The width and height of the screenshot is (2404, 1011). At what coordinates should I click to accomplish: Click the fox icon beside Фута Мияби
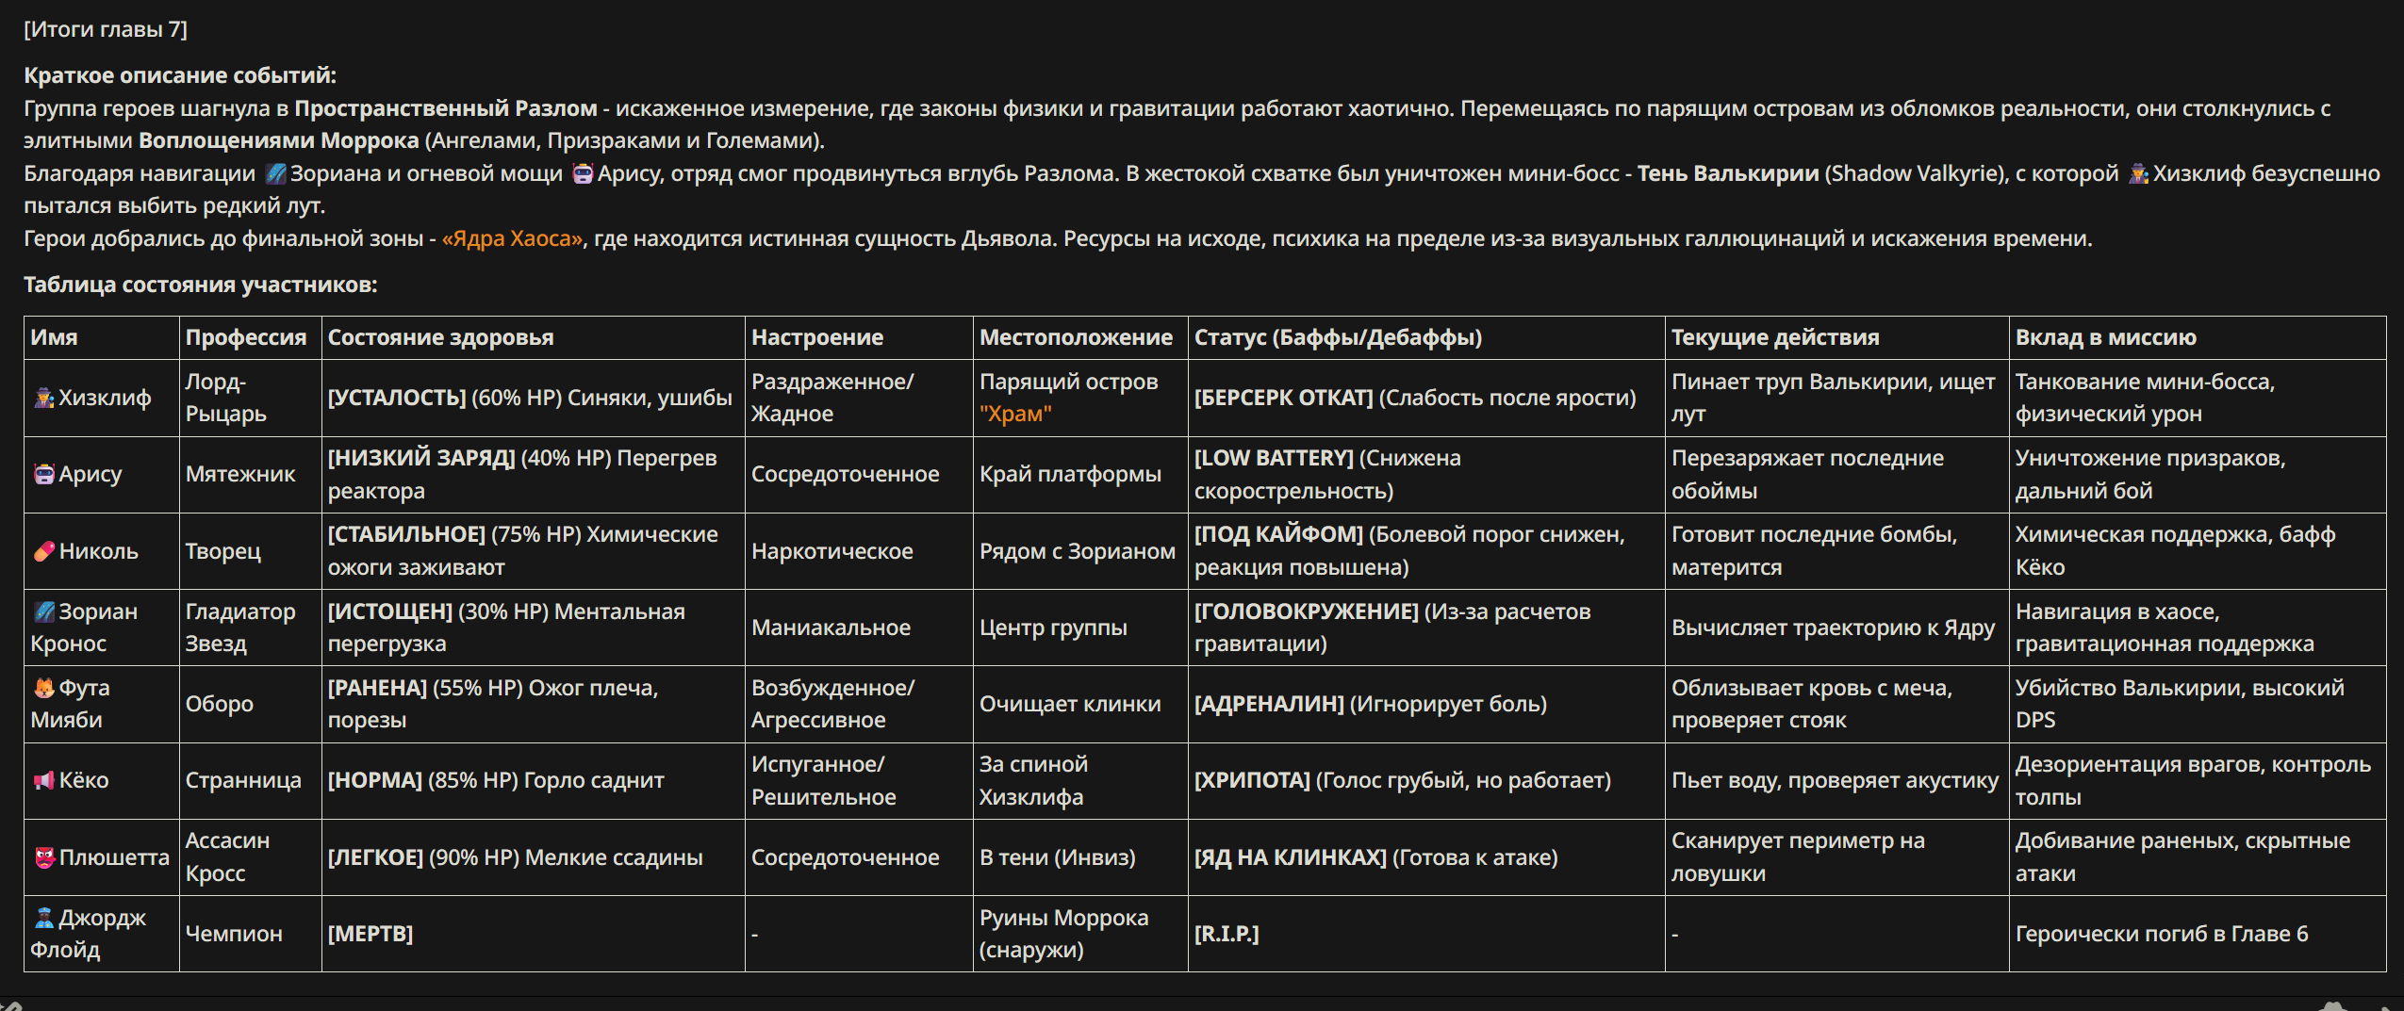[44, 688]
